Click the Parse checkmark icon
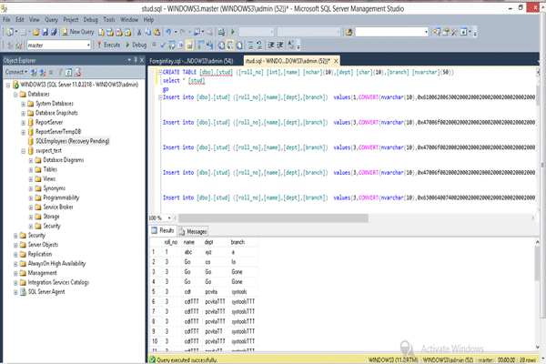Screen dimensions: 546x364 pos(163,45)
